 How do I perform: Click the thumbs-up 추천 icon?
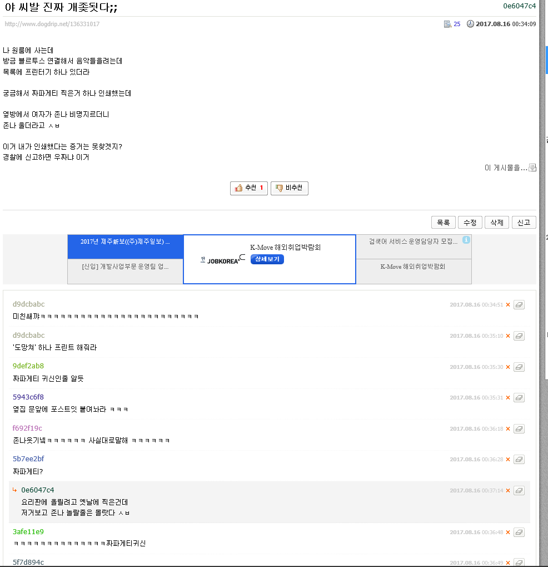tap(239, 188)
